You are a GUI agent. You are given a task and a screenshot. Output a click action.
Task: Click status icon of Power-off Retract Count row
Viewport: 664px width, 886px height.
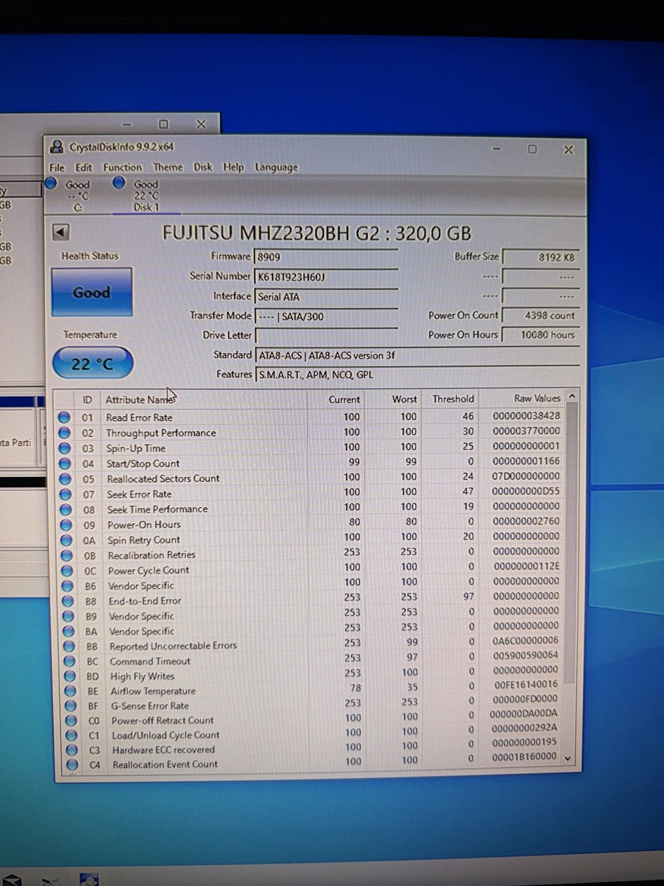(71, 721)
